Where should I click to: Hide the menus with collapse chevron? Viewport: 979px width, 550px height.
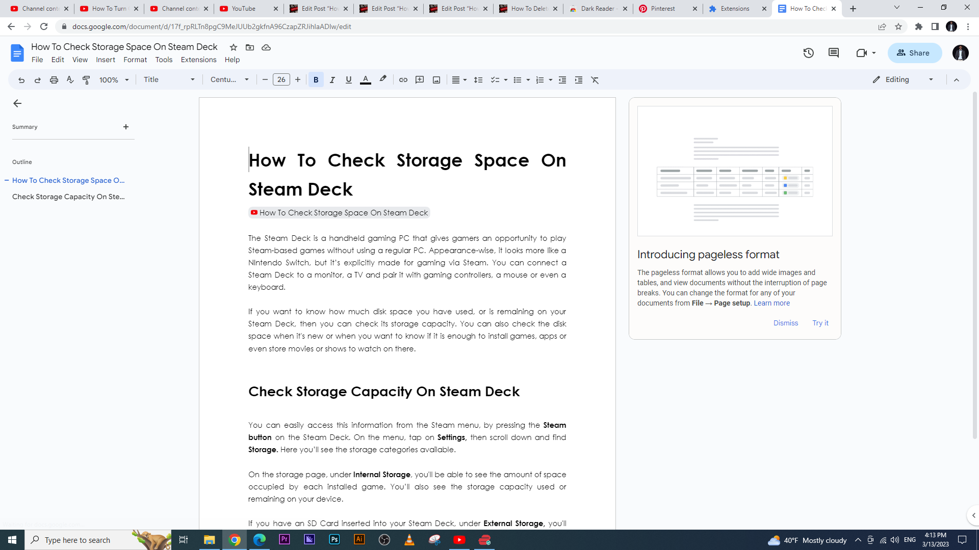(957, 80)
